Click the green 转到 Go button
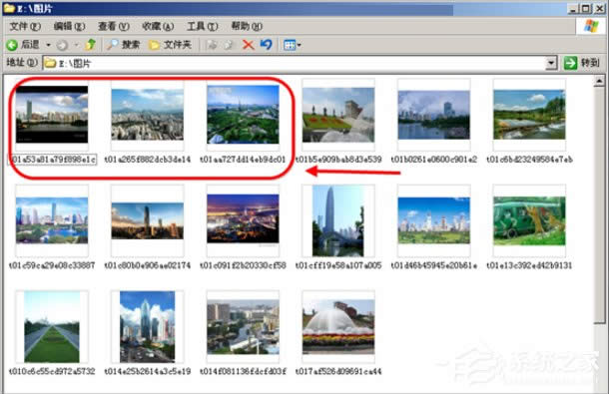The height and width of the screenshot is (394, 609). tap(582, 63)
